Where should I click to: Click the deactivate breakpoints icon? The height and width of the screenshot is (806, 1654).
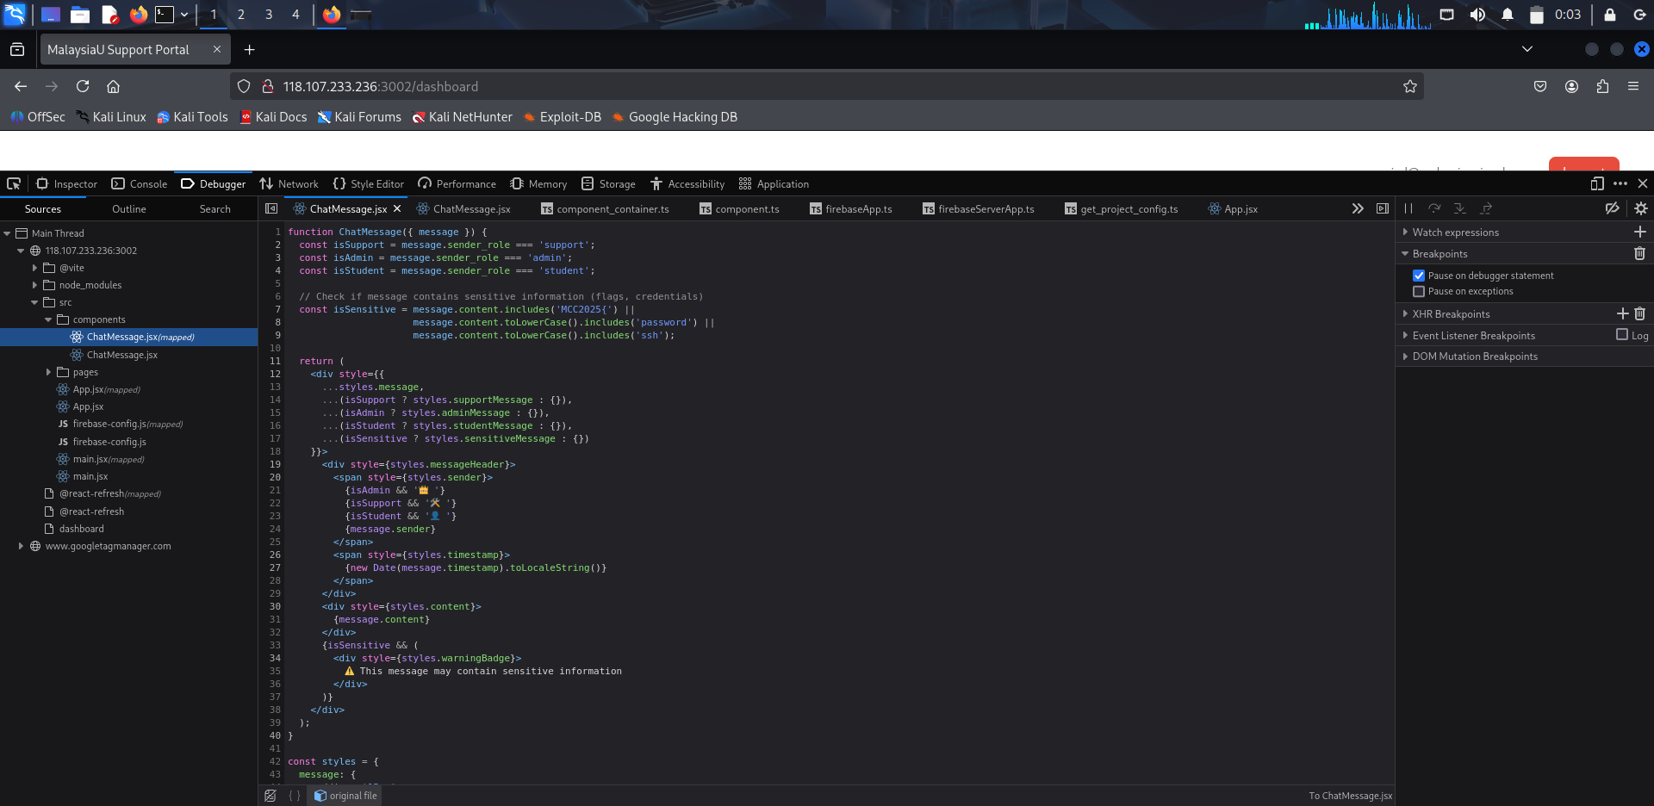1612,208
